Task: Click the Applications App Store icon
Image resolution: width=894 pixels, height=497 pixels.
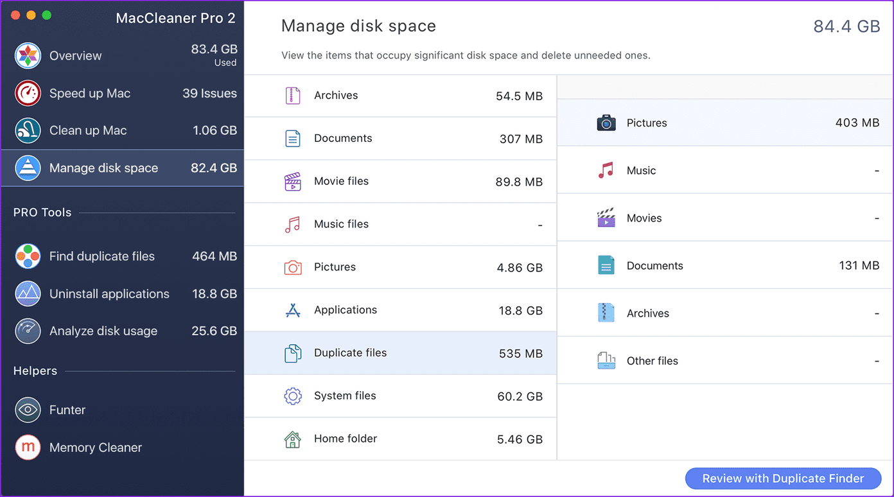Action: point(293,311)
